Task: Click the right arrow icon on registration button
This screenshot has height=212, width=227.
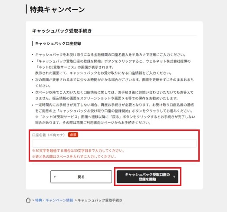Action: pos(174,177)
